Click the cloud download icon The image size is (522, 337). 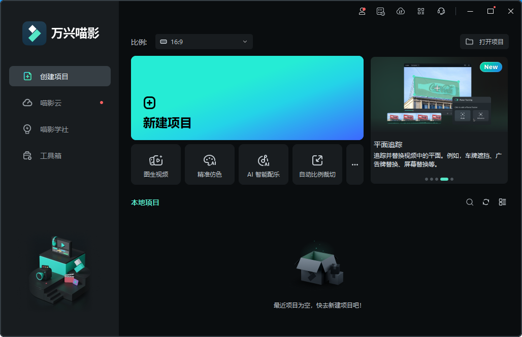[401, 11]
